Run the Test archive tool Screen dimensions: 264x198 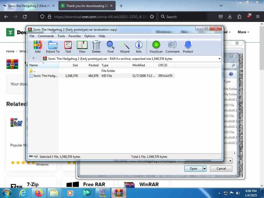68,47
